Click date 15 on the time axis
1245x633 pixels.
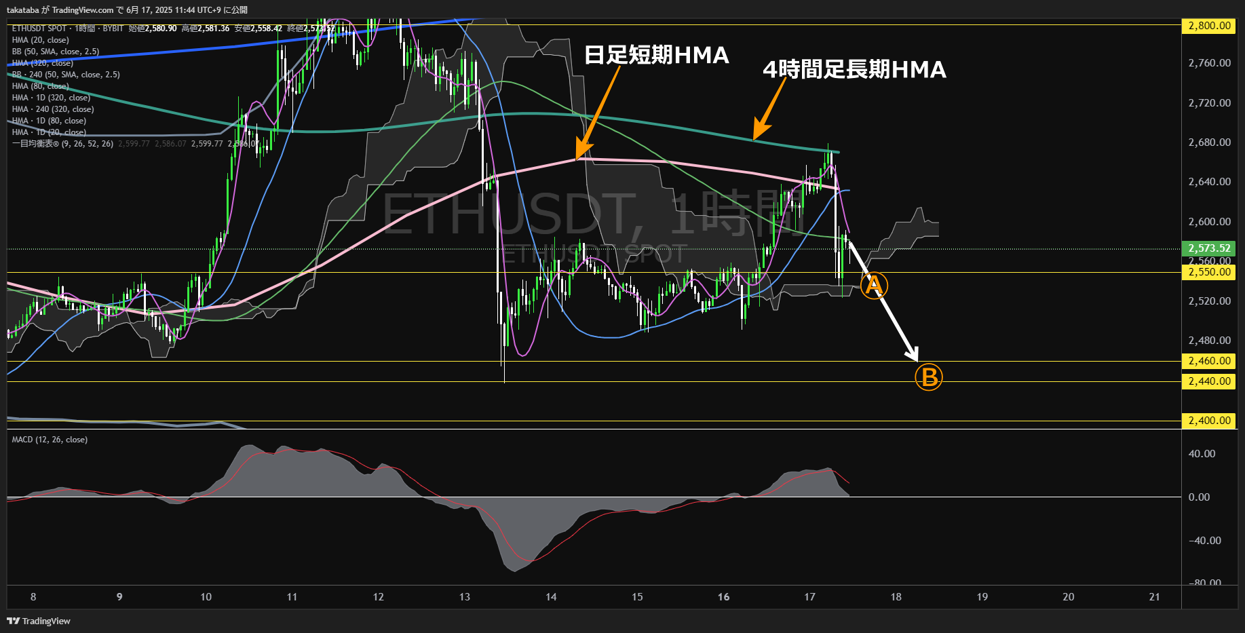coord(637,597)
